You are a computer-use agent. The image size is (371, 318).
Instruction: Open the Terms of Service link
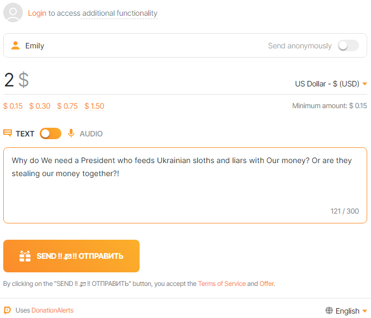222,284
